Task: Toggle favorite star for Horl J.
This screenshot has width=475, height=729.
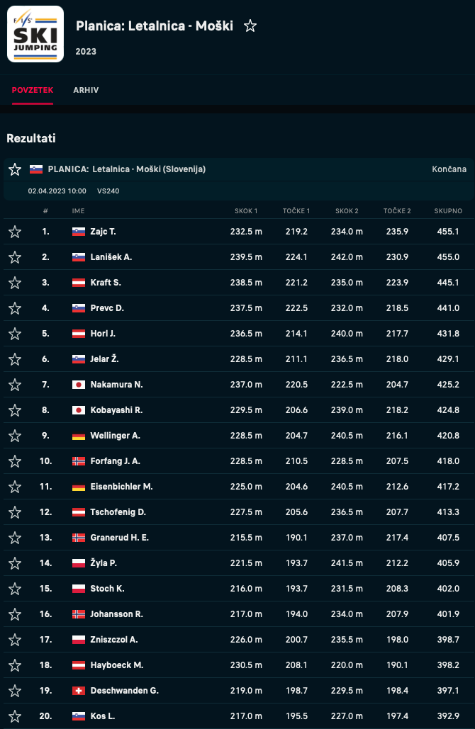Action: [15, 334]
